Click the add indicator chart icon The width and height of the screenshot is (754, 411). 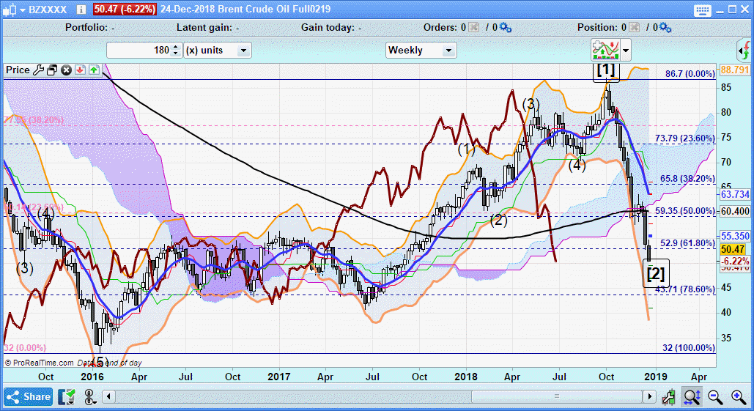tap(605, 50)
